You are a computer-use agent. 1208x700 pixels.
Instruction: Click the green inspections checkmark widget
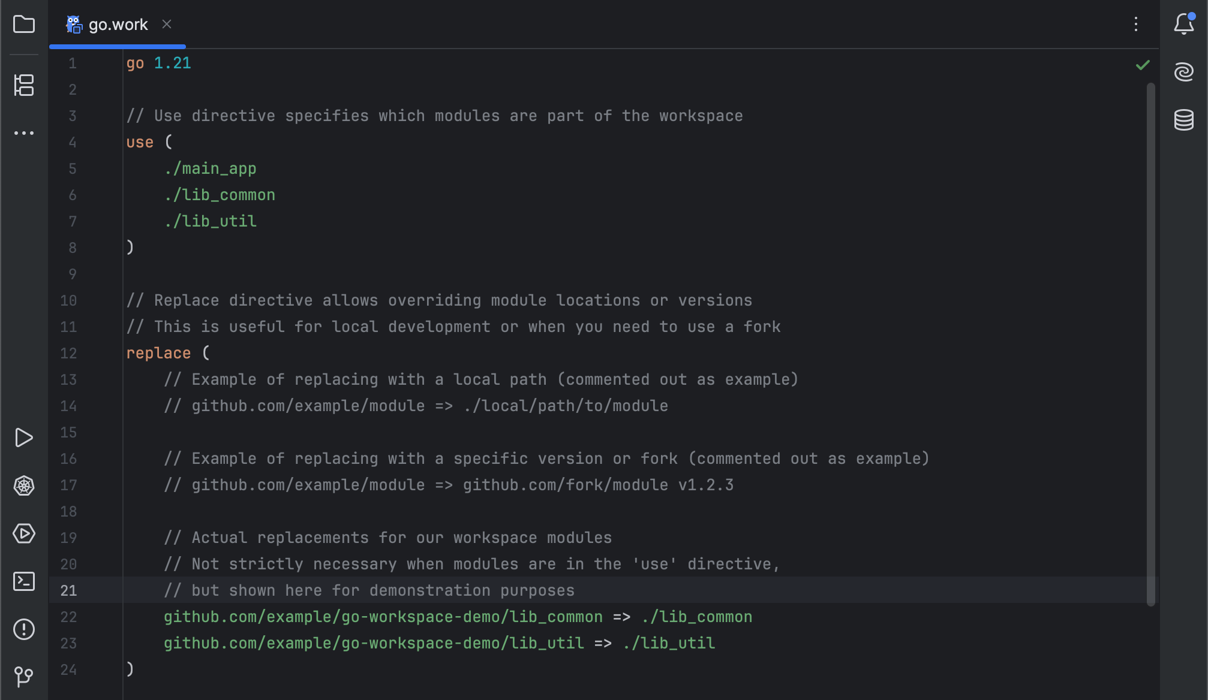click(1141, 65)
